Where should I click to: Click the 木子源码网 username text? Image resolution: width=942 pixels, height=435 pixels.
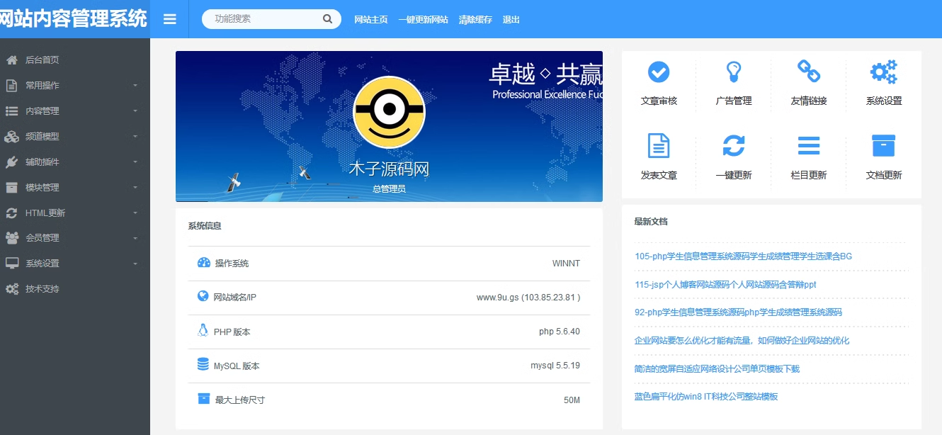(x=389, y=169)
